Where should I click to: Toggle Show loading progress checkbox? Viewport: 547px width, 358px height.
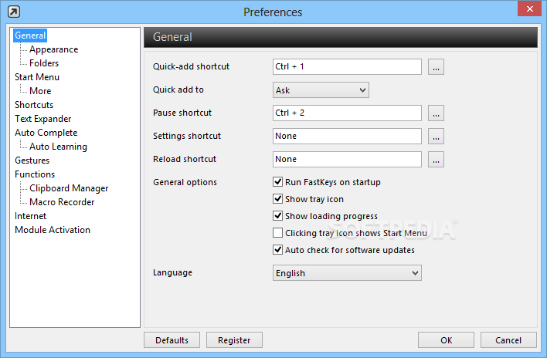(x=277, y=216)
